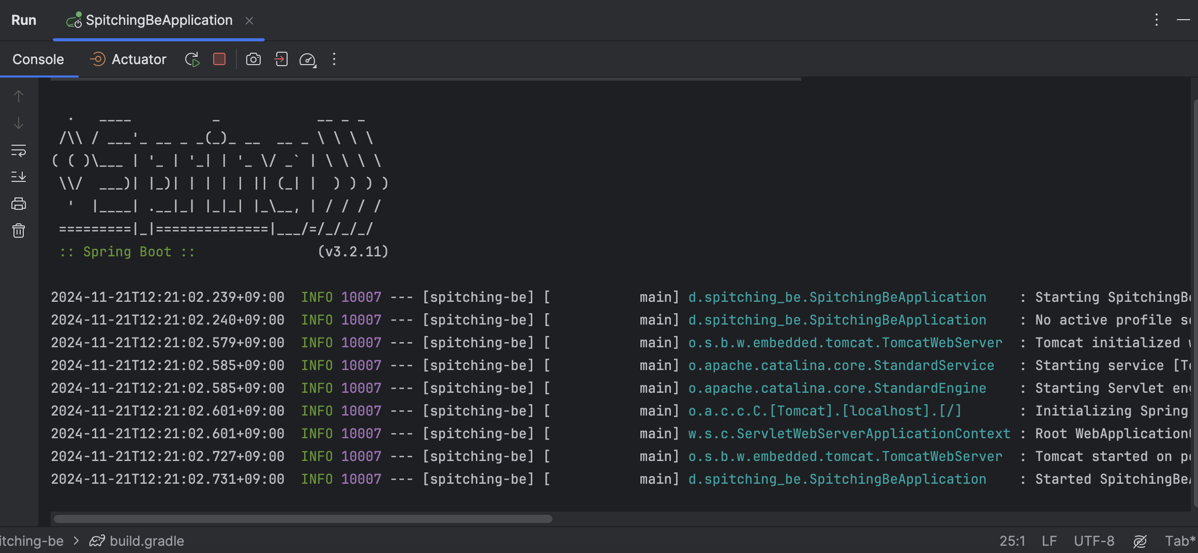The width and height of the screenshot is (1198, 553).
Task: Change the UTF-8 file encoding
Action: 1094,541
